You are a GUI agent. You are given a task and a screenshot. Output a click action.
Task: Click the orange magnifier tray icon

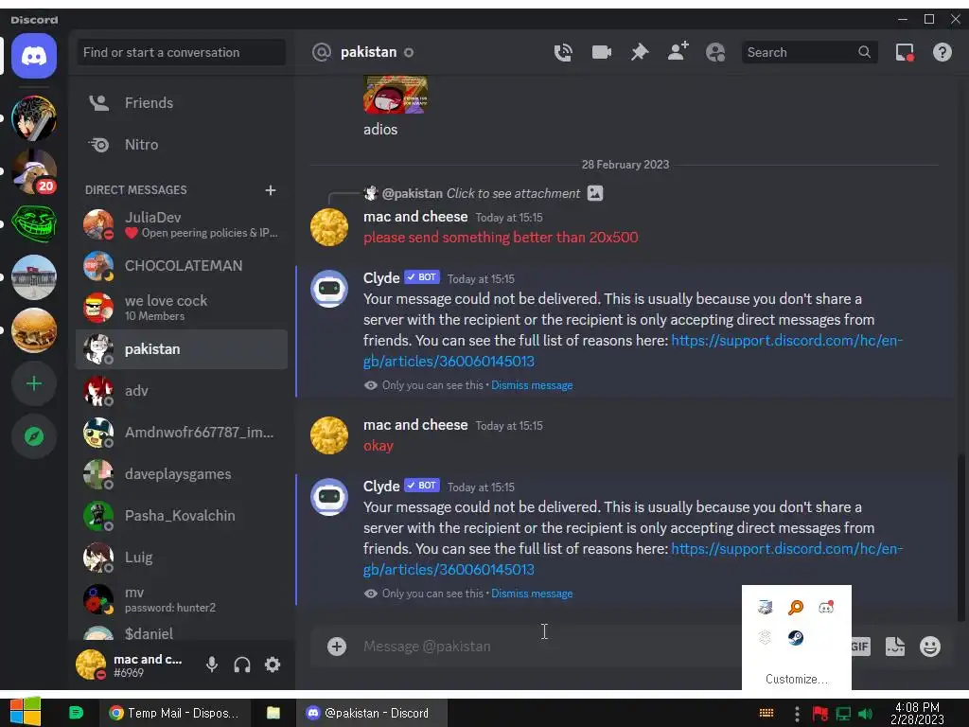796,607
